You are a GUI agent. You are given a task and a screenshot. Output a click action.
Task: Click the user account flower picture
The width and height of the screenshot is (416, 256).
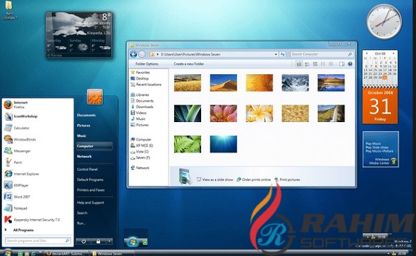[x=95, y=97]
